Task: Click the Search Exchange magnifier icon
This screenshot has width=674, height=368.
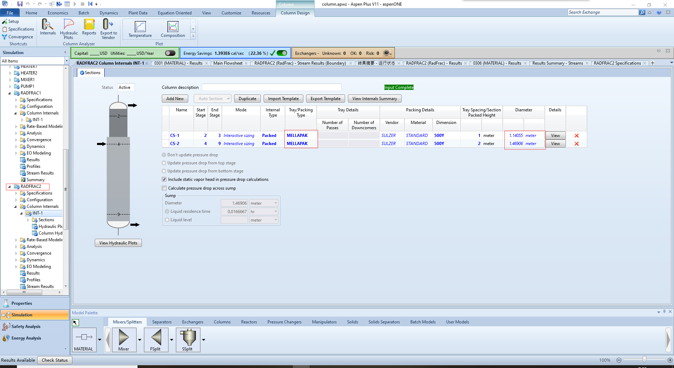Action: (x=642, y=12)
